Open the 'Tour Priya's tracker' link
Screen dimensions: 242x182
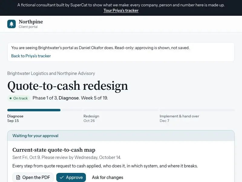pos(121,10)
